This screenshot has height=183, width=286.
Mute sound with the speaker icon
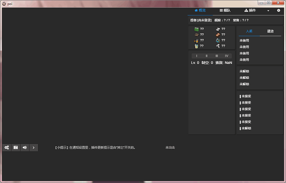coord(25,147)
